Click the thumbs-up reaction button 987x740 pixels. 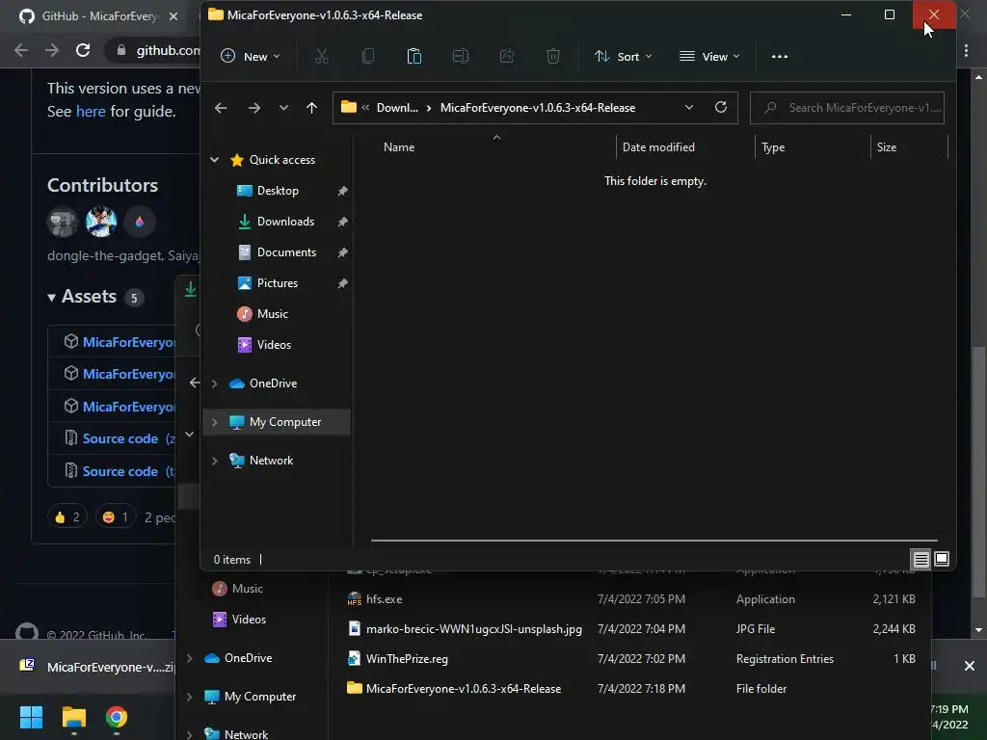[67, 517]
